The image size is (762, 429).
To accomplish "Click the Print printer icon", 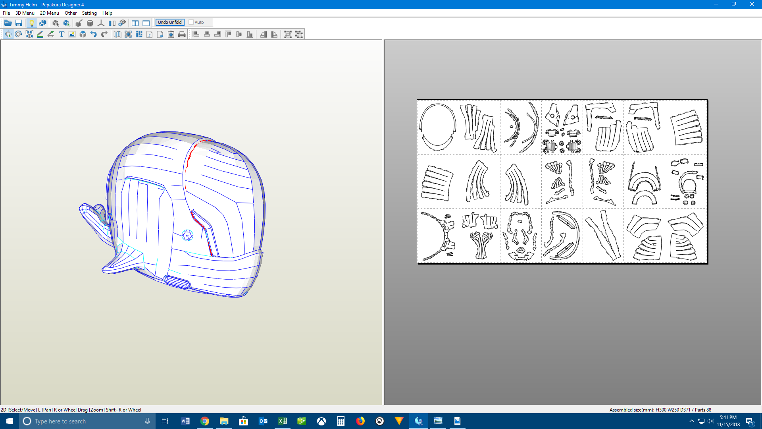I will pos(182,34).
